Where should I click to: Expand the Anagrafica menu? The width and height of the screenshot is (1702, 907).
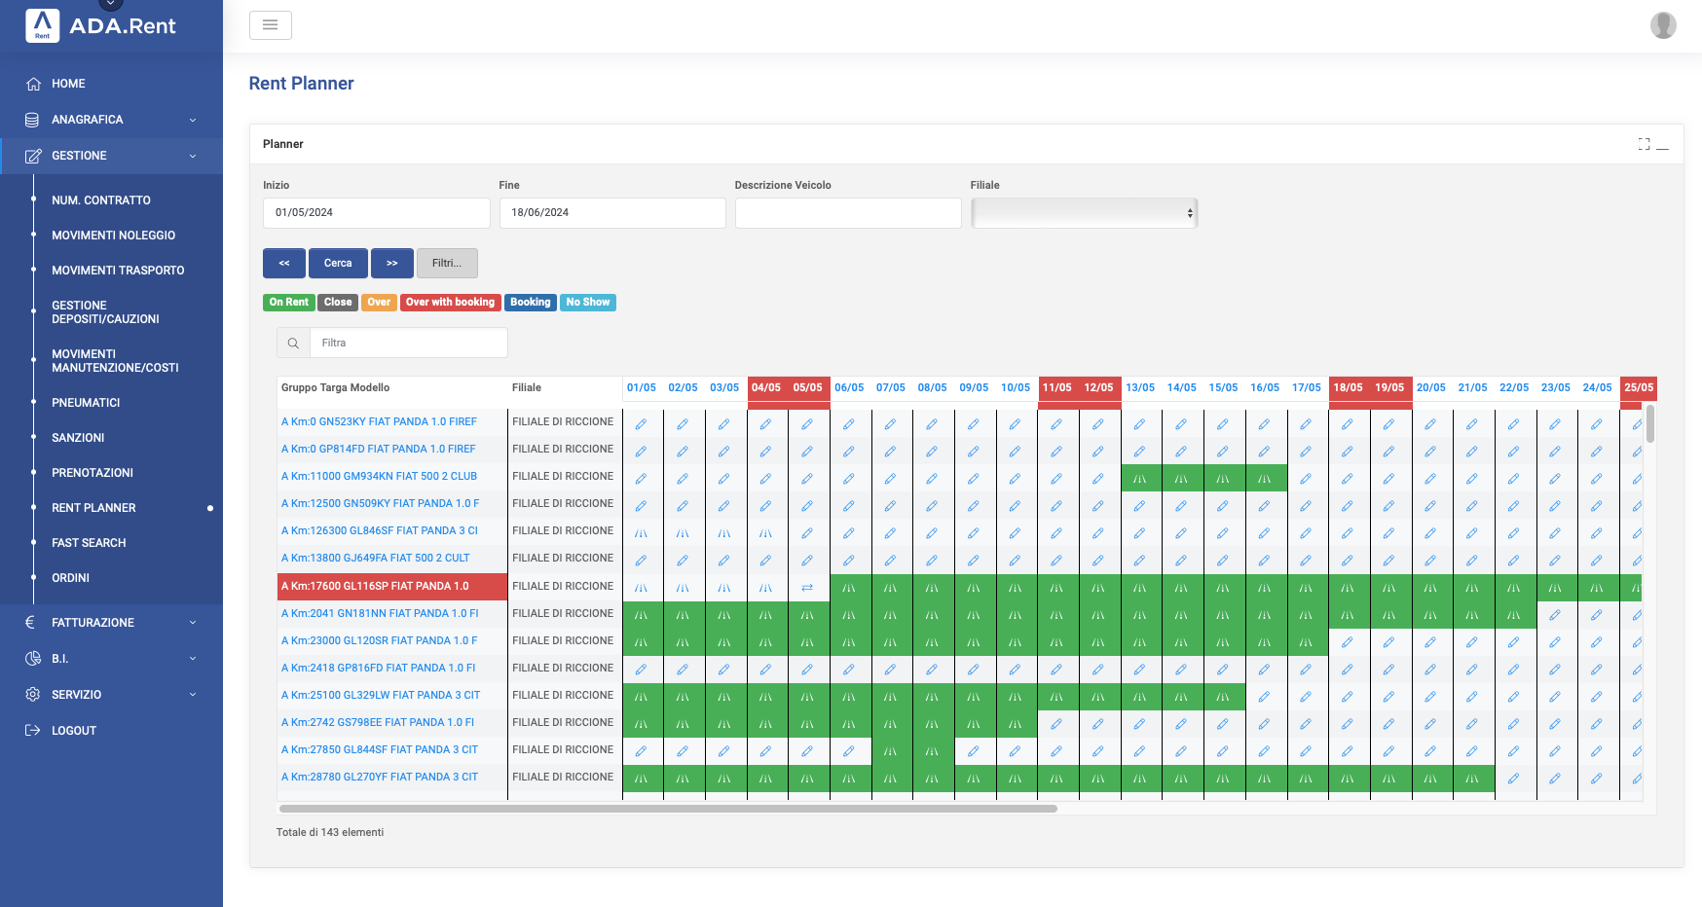click(111, 120)
